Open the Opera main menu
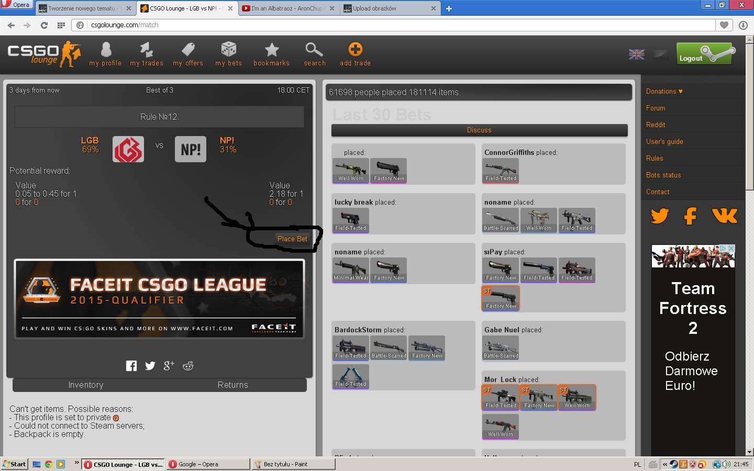Viewport: 754px width, 471px height. click(x=16, y=5)
